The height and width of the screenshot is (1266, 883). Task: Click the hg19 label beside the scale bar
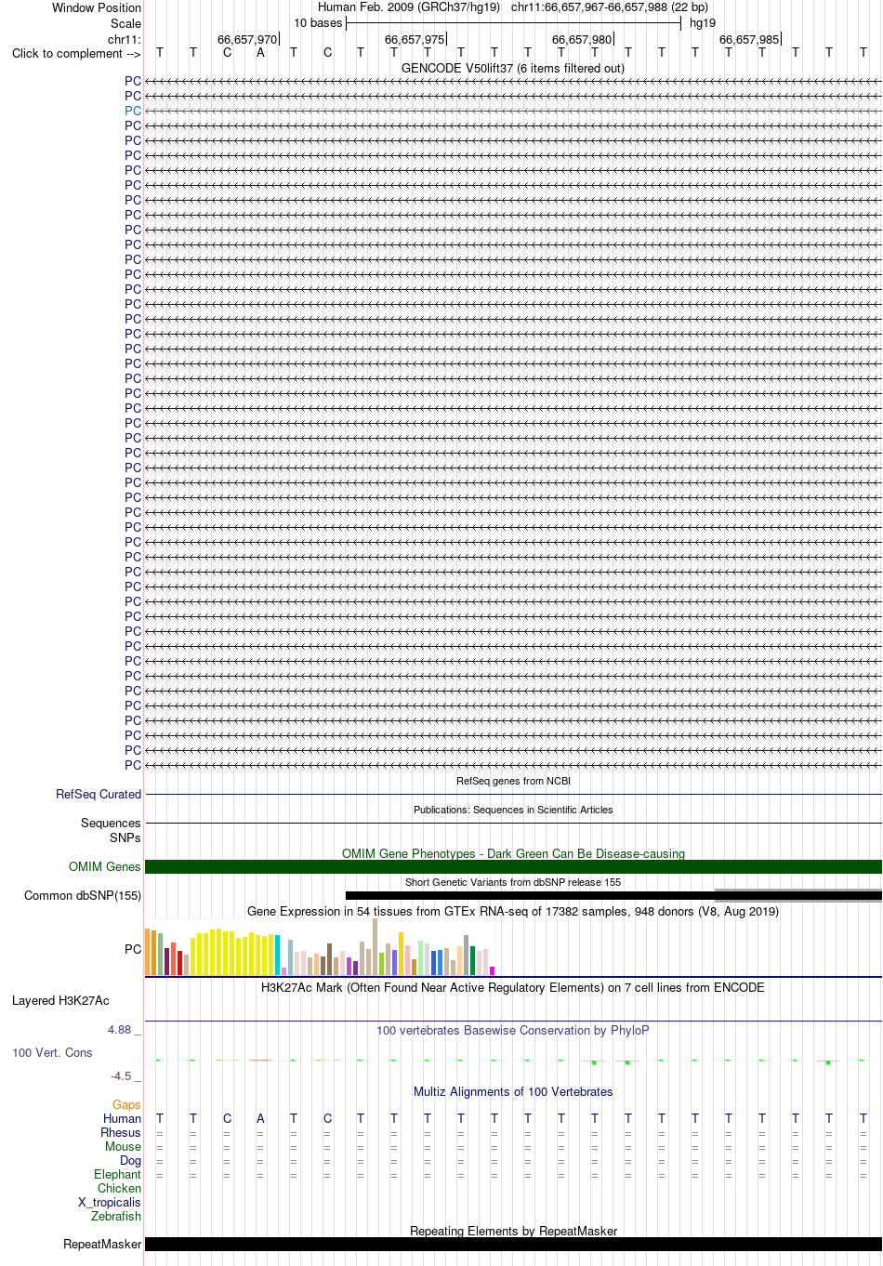pyautogui.click(x=703, y=23)
